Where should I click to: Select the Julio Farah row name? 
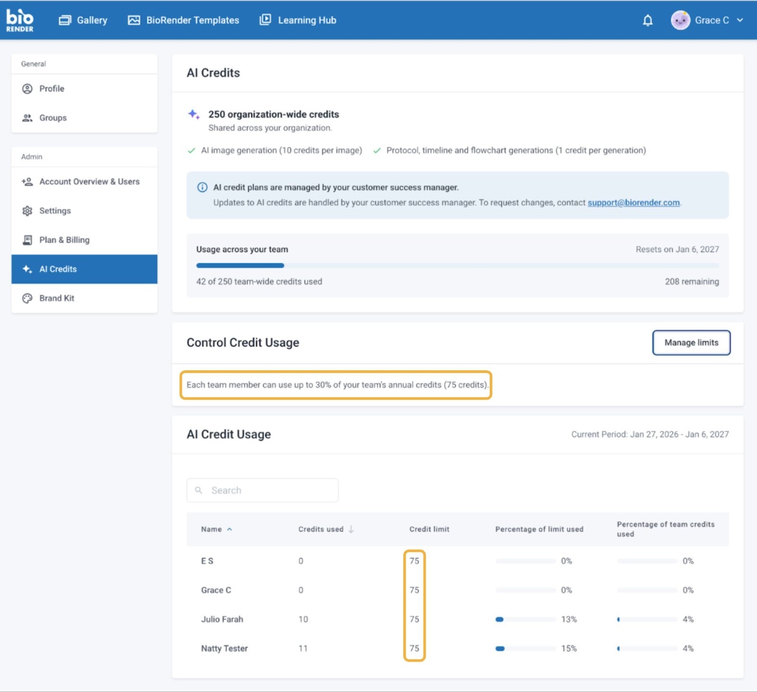[222, 619]
